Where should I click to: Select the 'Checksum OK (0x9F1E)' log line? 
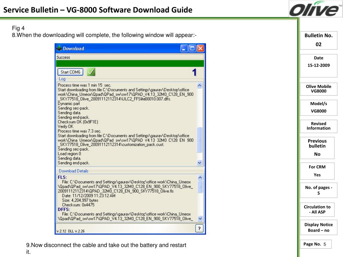[78, 122]
